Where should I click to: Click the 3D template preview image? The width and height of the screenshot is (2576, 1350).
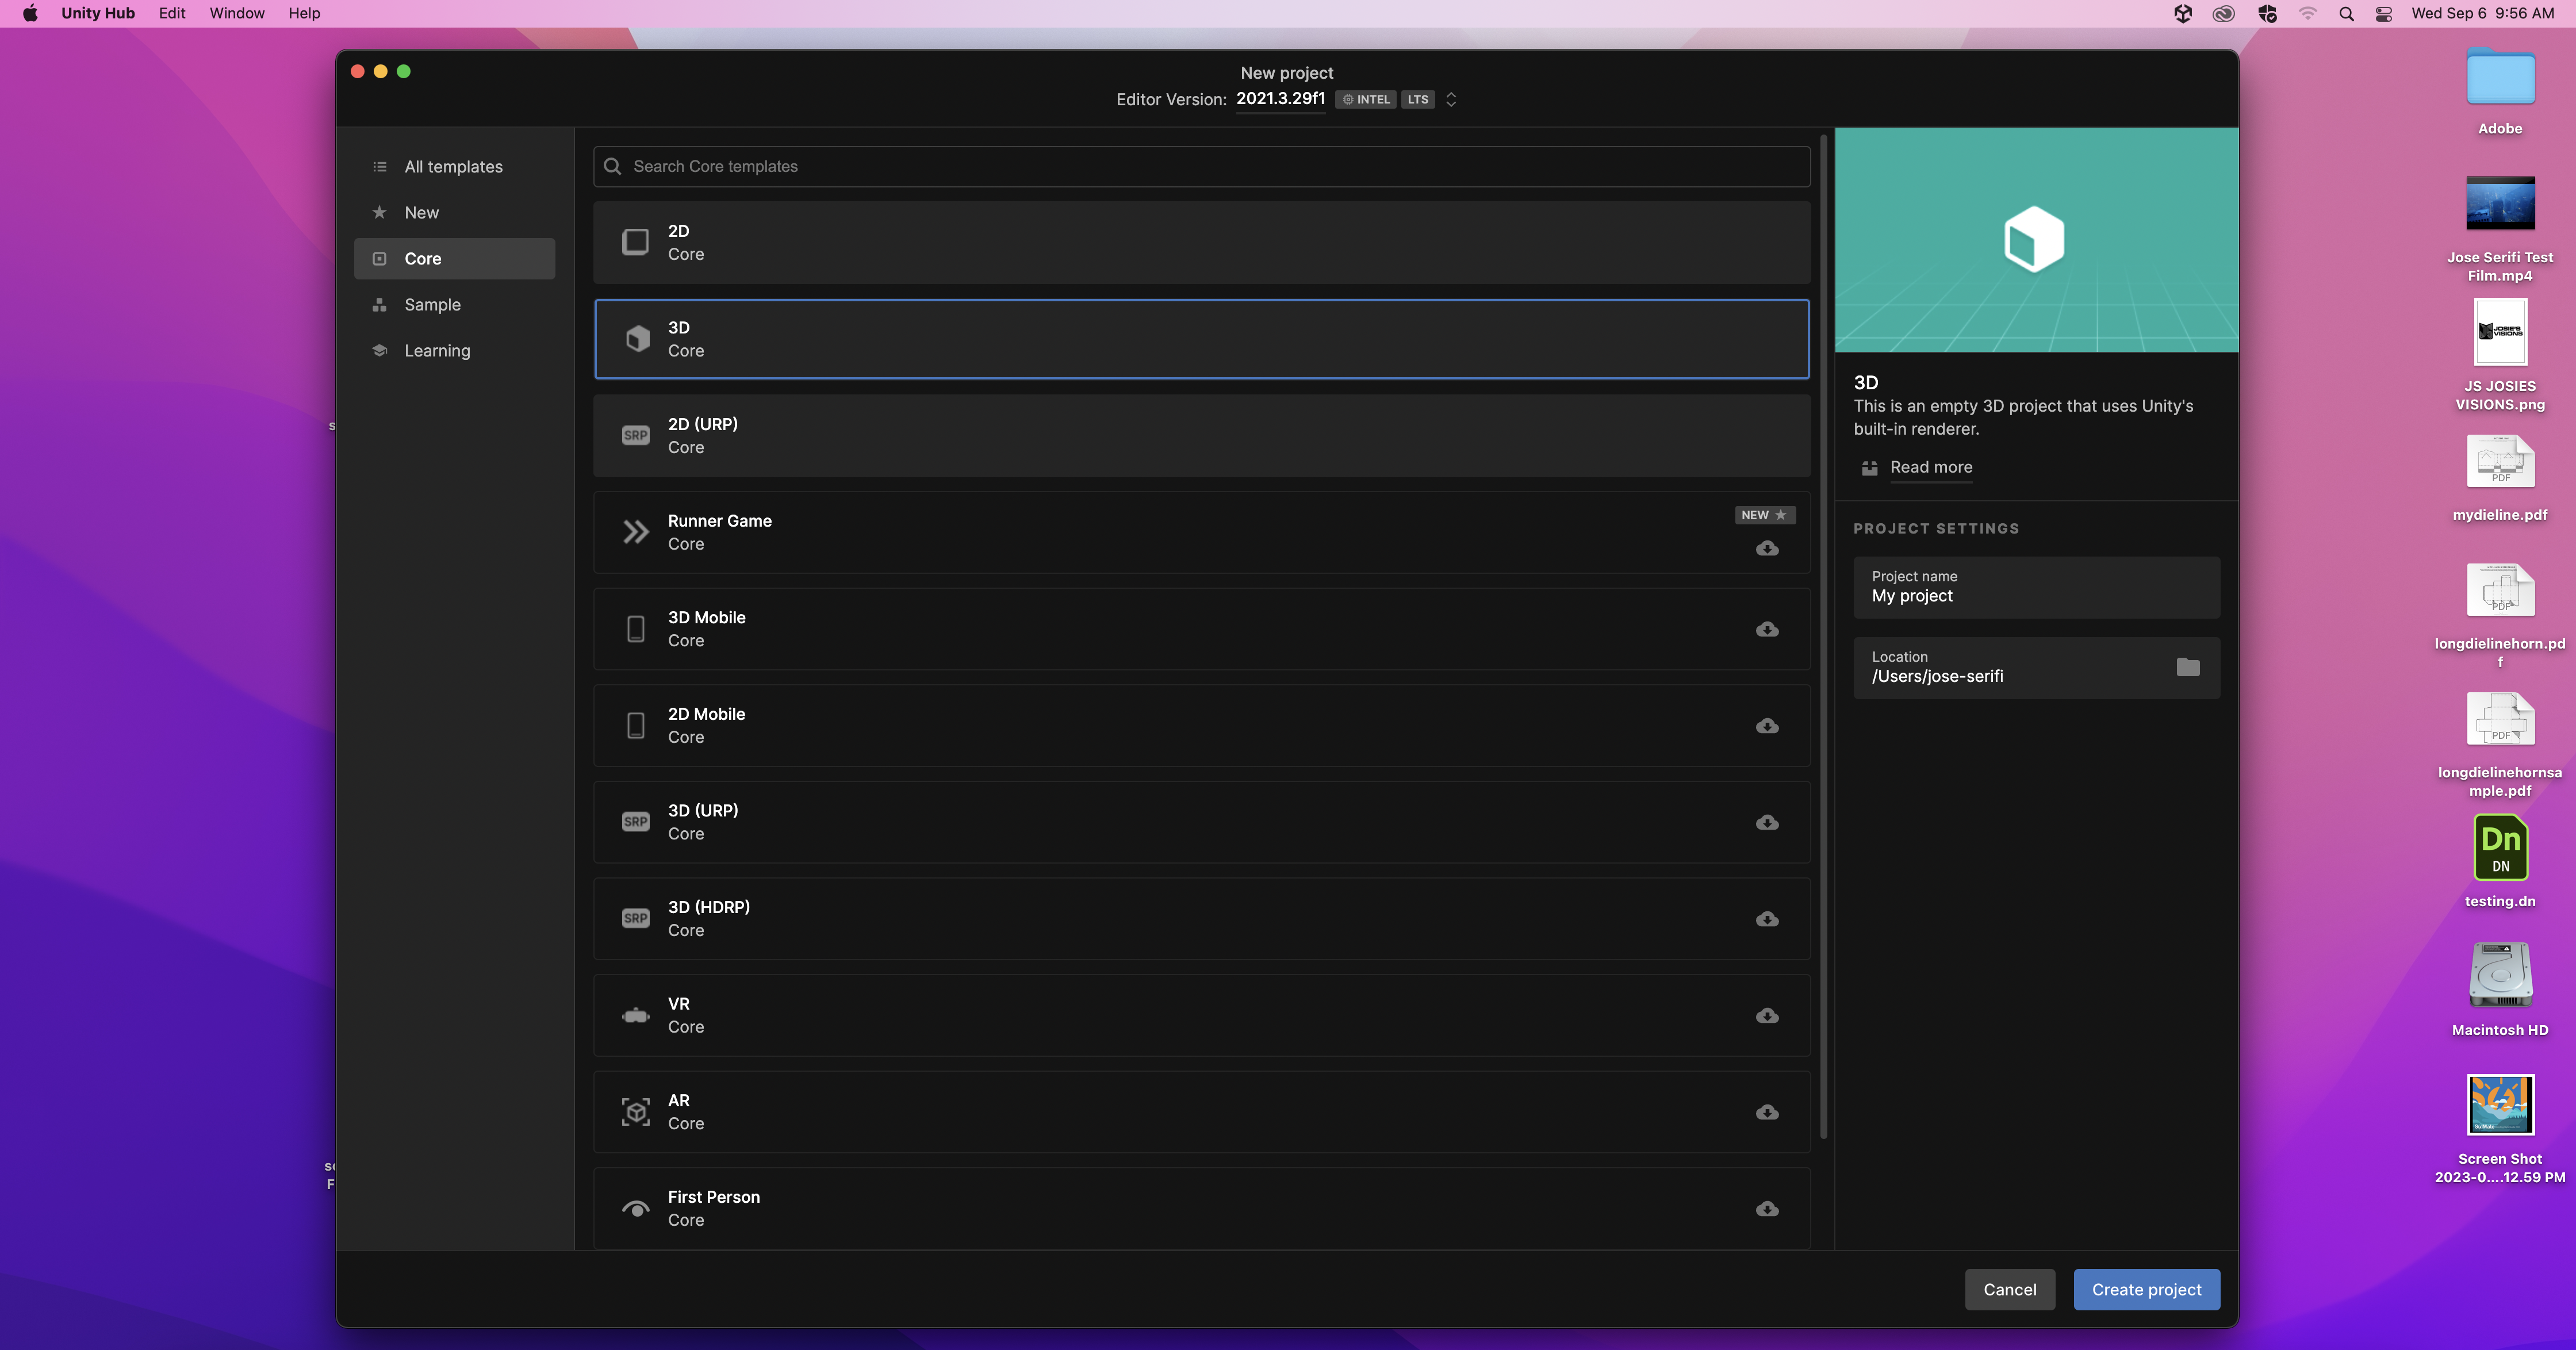click(2036, 239)
